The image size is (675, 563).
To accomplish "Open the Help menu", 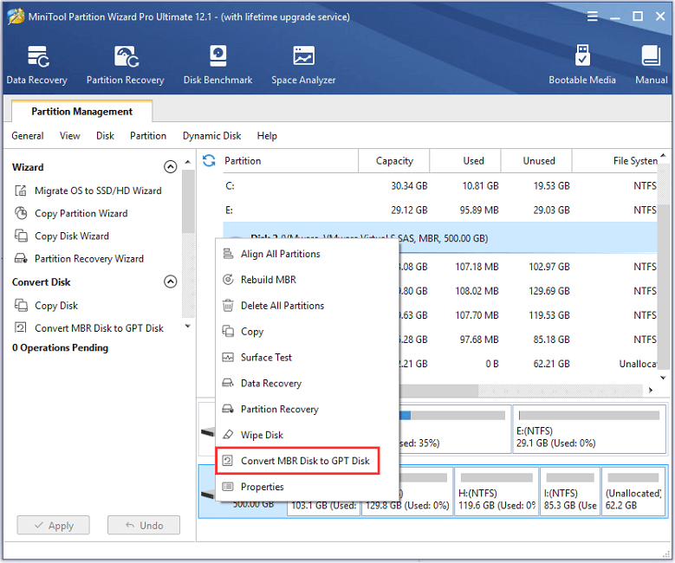I will 267,136.
